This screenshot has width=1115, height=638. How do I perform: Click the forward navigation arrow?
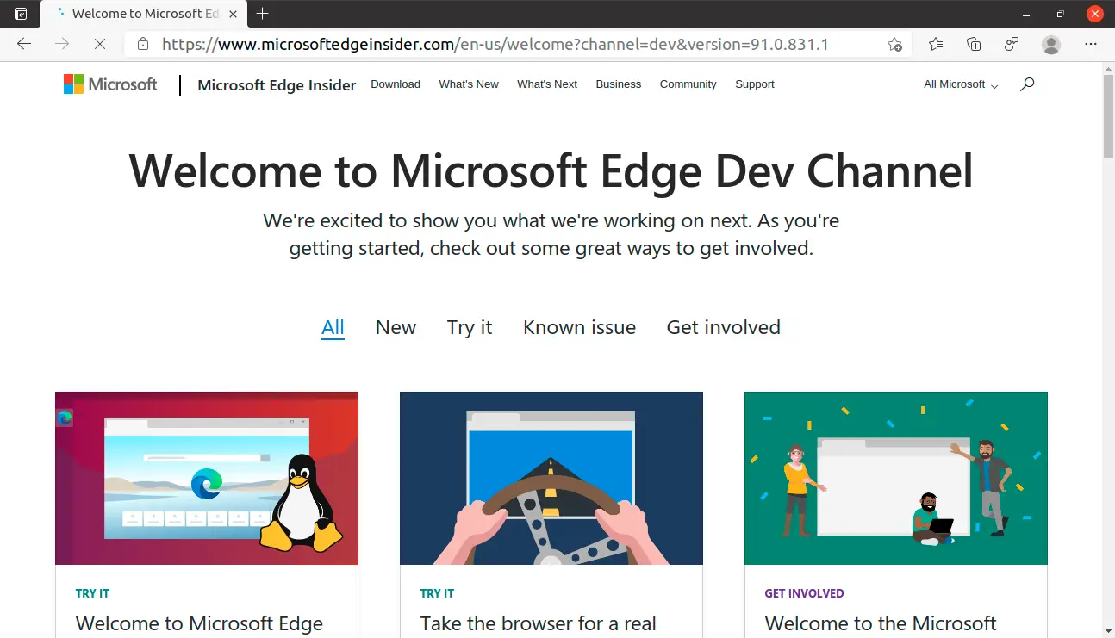coord(62,44)
